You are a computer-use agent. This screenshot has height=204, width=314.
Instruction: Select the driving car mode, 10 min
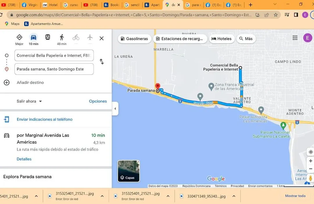click(x=33, y=40)
